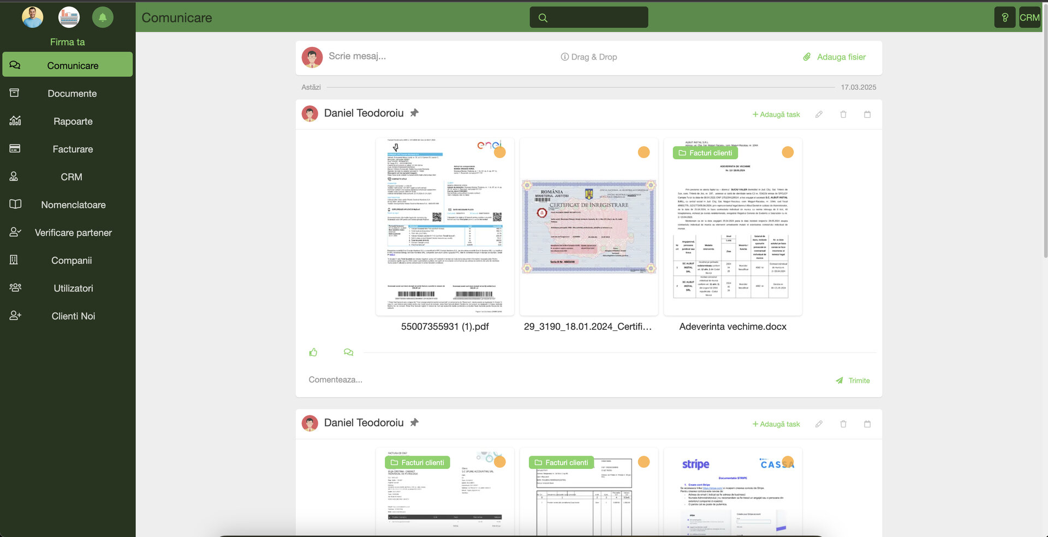Screen dimensions: 1048x537
Task: Open Facturare in the sidebar
Action: point(67,149)
